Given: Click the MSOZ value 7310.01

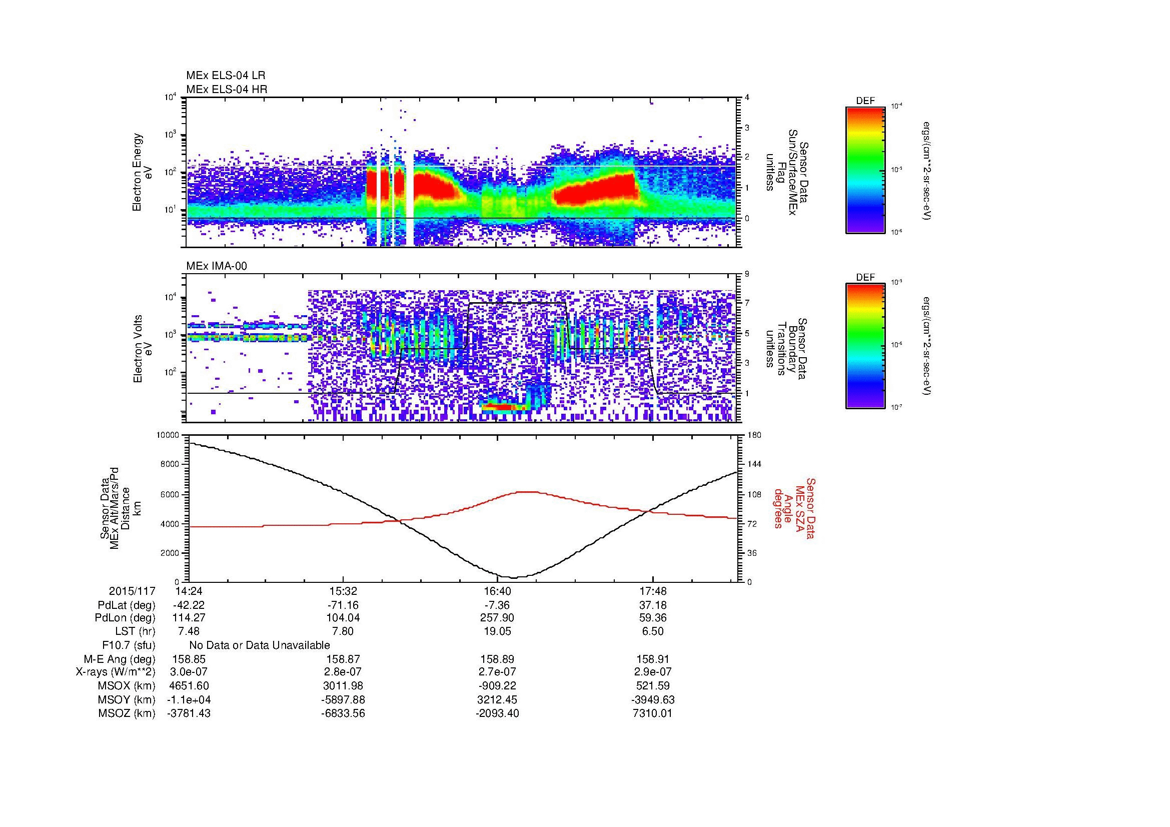Looking at the screenshot, I should (x=653, y=714).
